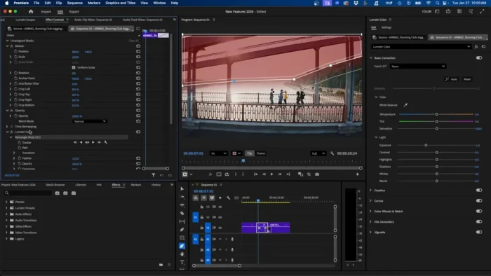Open the Sequence menu
Viewport: 491px width, 276px height.
(x=75, y=3)
